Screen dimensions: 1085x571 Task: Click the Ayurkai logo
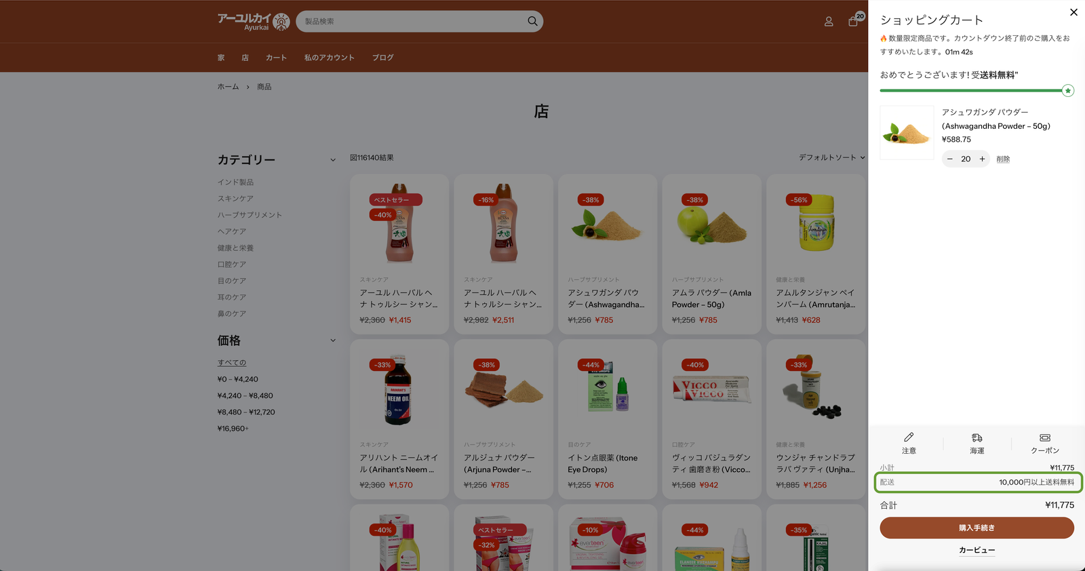253,22
